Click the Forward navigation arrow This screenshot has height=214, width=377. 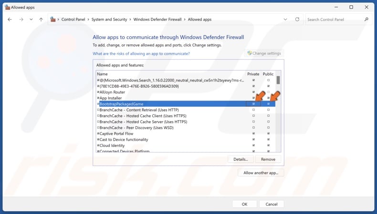coord(21,20)
